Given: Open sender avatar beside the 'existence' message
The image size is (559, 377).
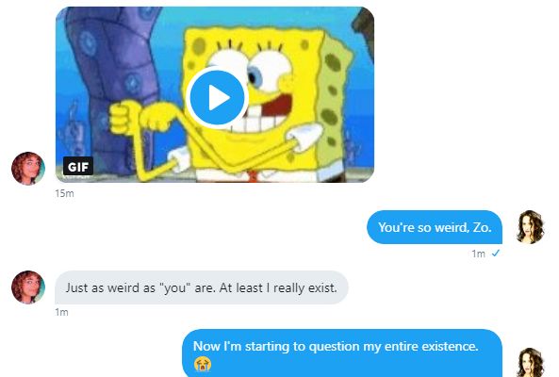Looking at the screenshot, I should click(x=530, y=362).
